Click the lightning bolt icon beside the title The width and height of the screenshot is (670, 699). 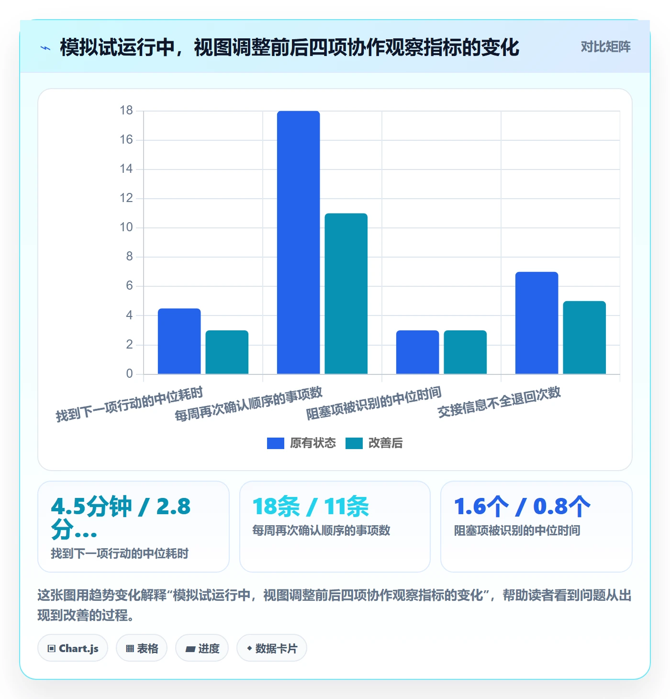tap(45, 48)
